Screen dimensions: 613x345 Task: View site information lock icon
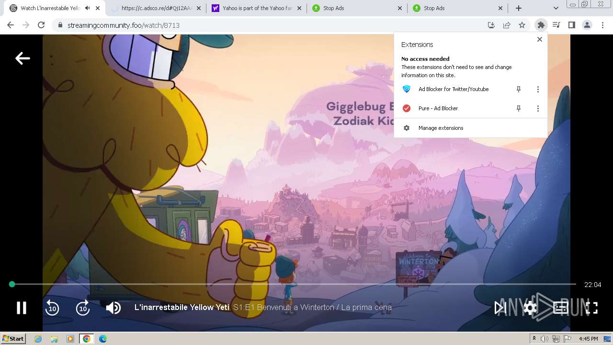[x=59, y=25]
